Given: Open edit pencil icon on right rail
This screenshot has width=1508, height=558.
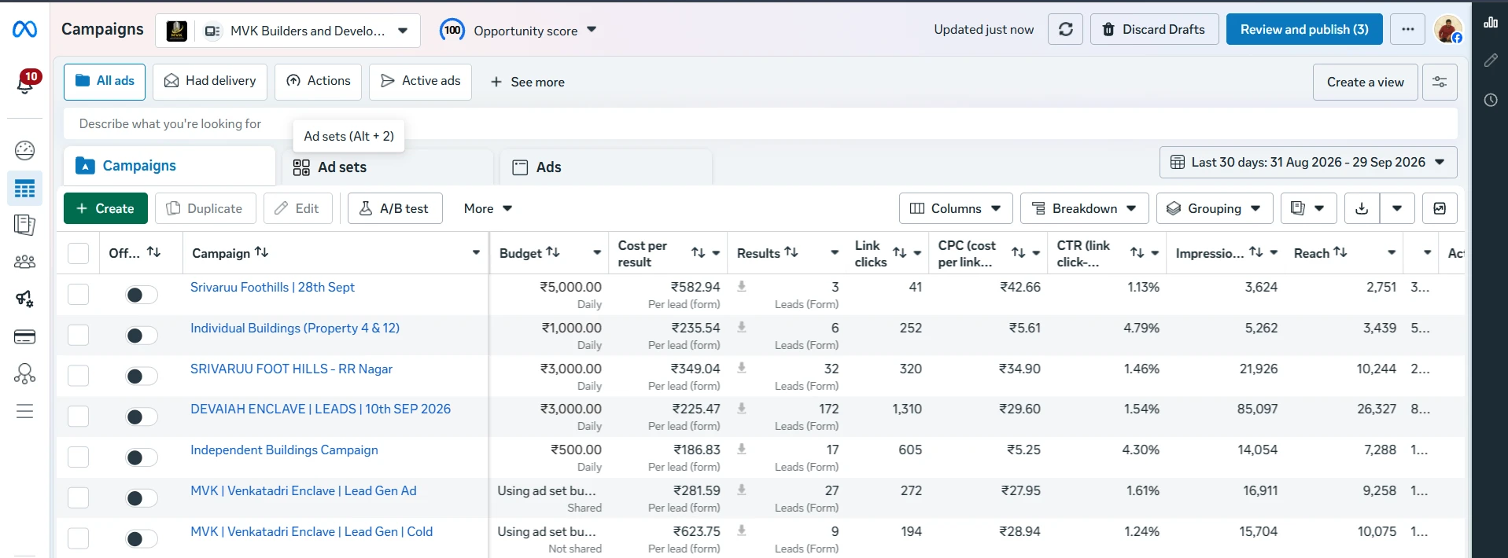Looking at the screenshot, I should [x=1491, y=61].
